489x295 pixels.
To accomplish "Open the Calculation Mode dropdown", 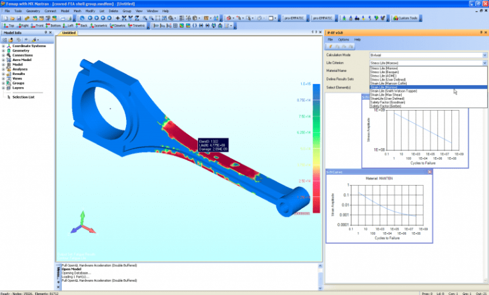I will (x=485, y=55).
